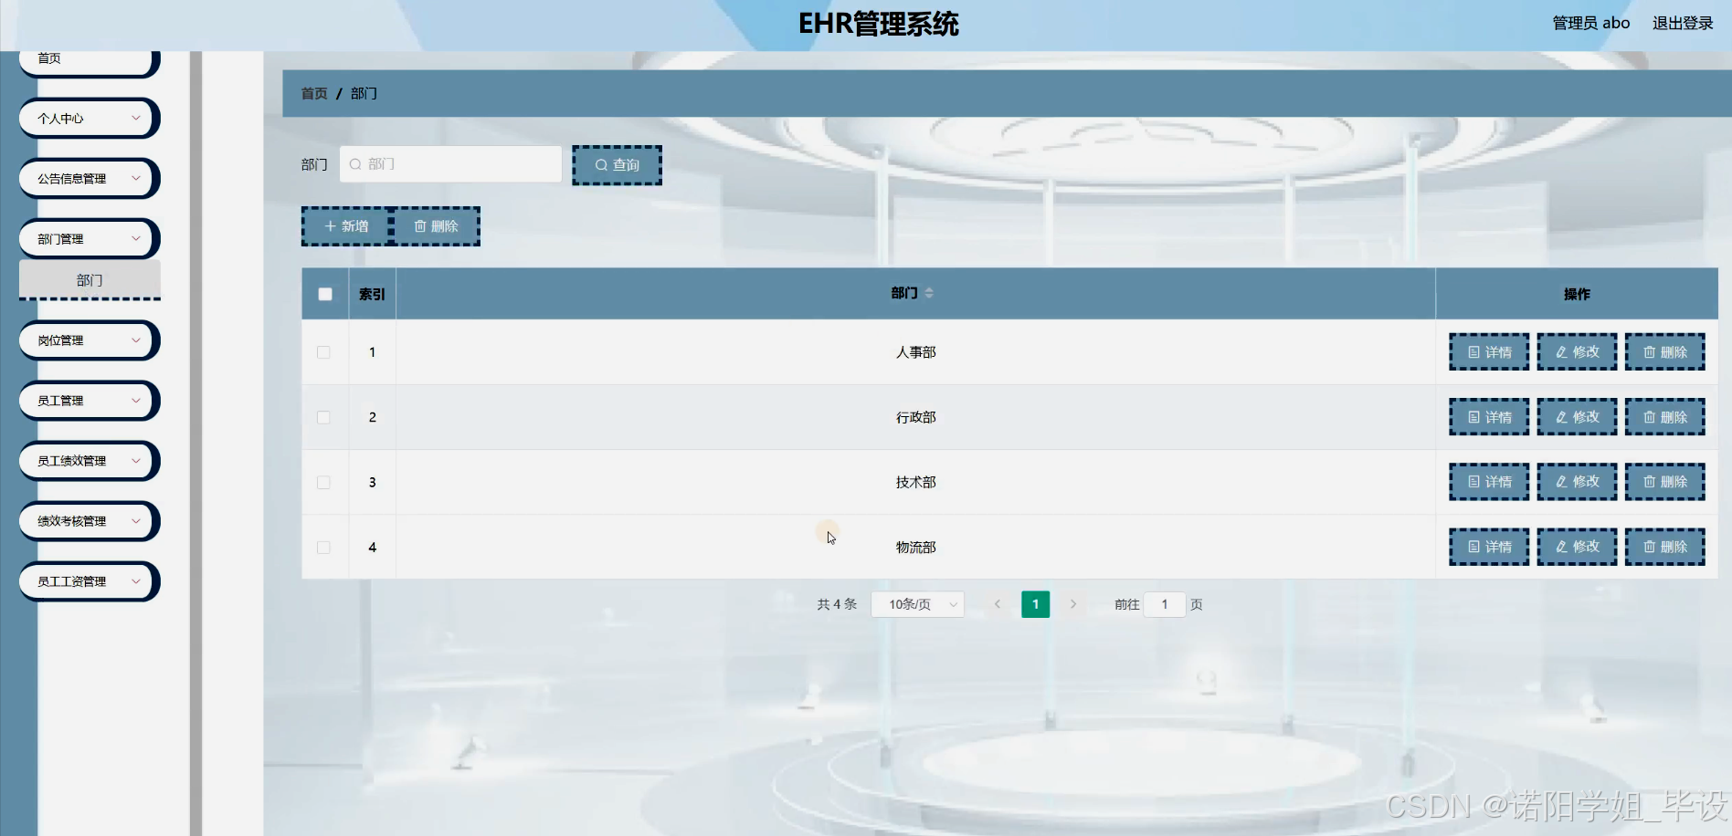The height and width of the screenshot is (836, 1732).
Task: Expand the 员工管理 sidebar menu
Action: pyautogui.click(x=89, y=400)
